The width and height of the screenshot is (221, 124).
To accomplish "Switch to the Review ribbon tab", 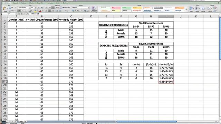I will [65, 3].
